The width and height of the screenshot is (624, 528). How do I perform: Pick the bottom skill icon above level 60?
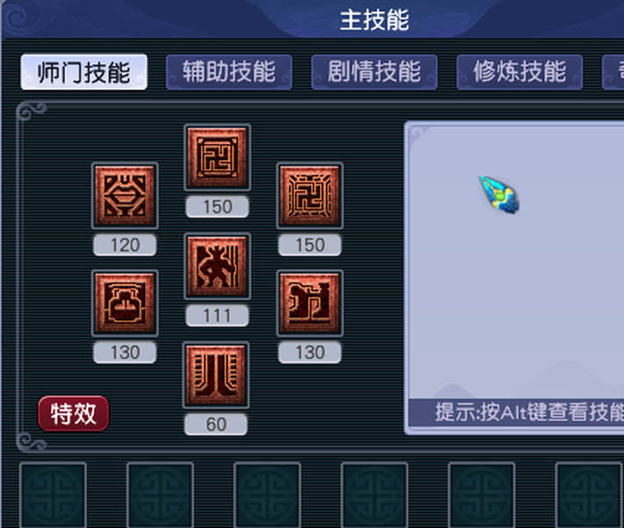click(x=216, y=375)
